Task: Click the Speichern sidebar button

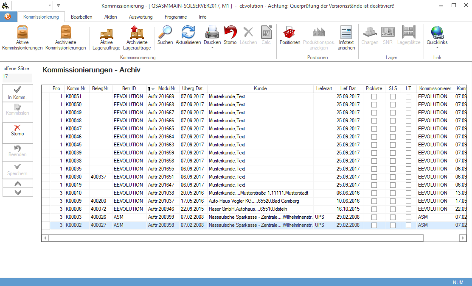Action: [x=17, y=170]
